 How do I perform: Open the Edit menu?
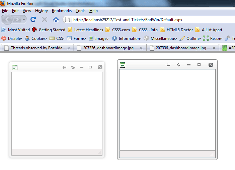[15, 11]
